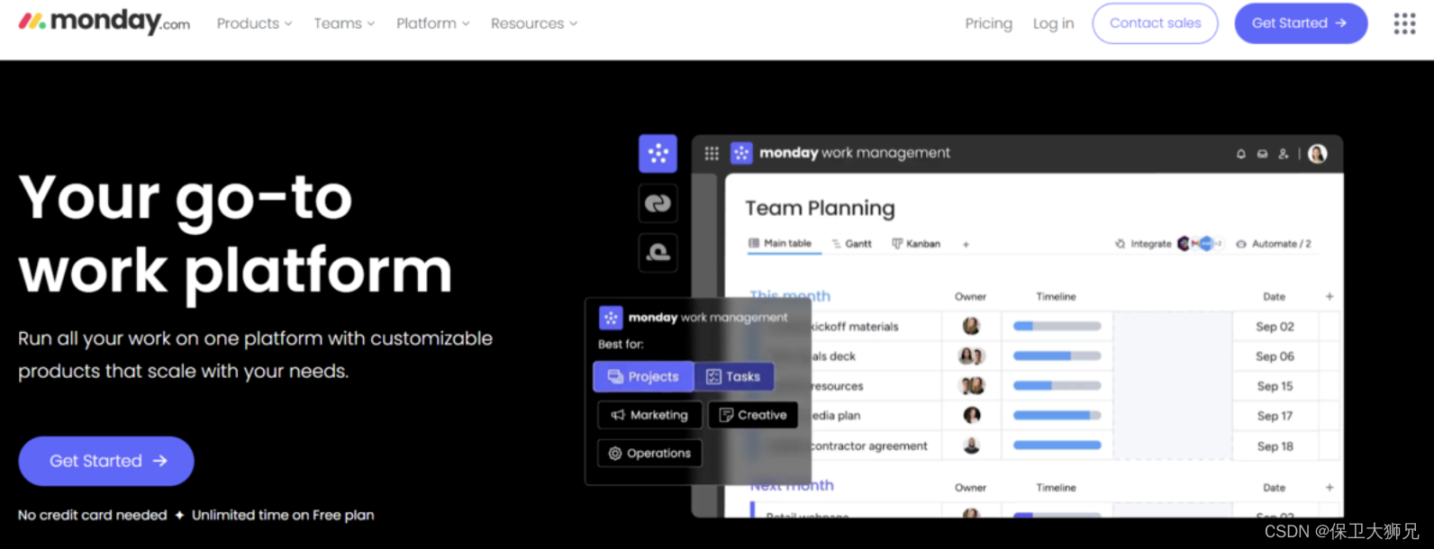Screen dimensions: 1434x549
Task: Toggle the Tasks option
Action: [734, 376]
